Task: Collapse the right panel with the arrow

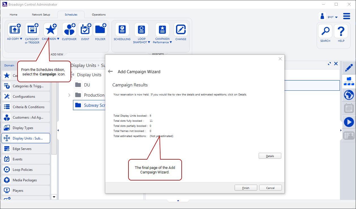Action: pyautogui.click(x=341, y=130)
